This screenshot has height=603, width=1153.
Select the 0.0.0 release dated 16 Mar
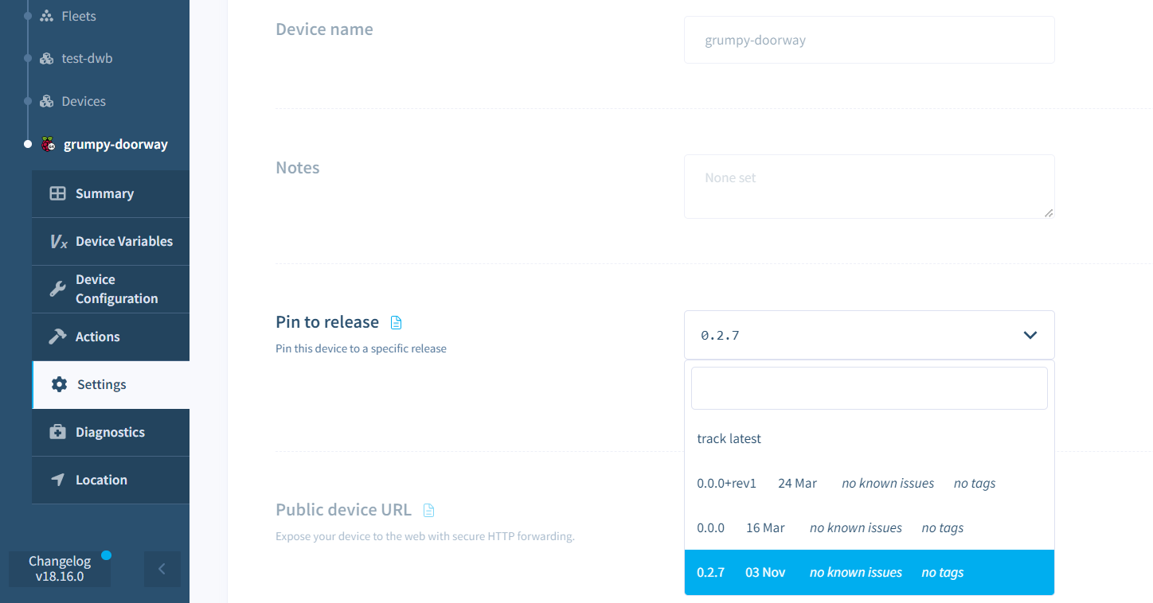click(710, 527)
